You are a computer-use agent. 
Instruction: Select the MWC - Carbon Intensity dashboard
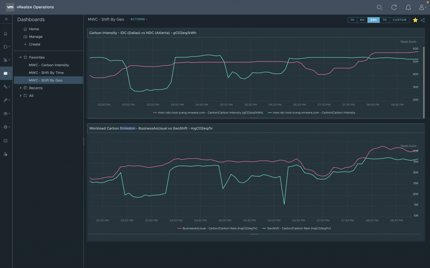pyautogui.click(x=49, y=65)
